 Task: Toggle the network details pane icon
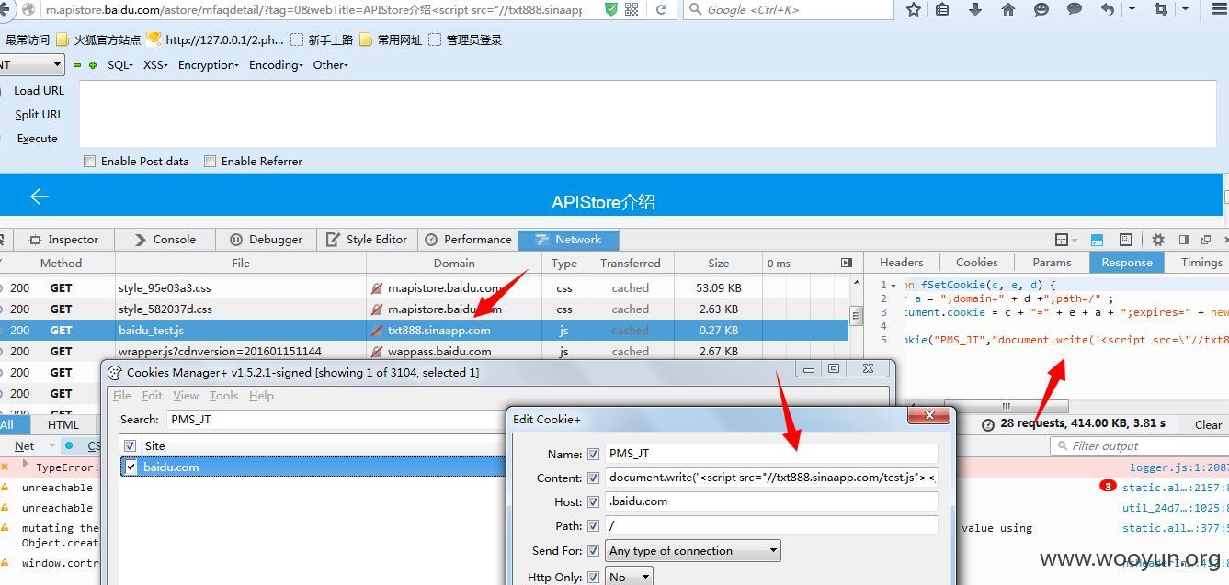point(847,263)
